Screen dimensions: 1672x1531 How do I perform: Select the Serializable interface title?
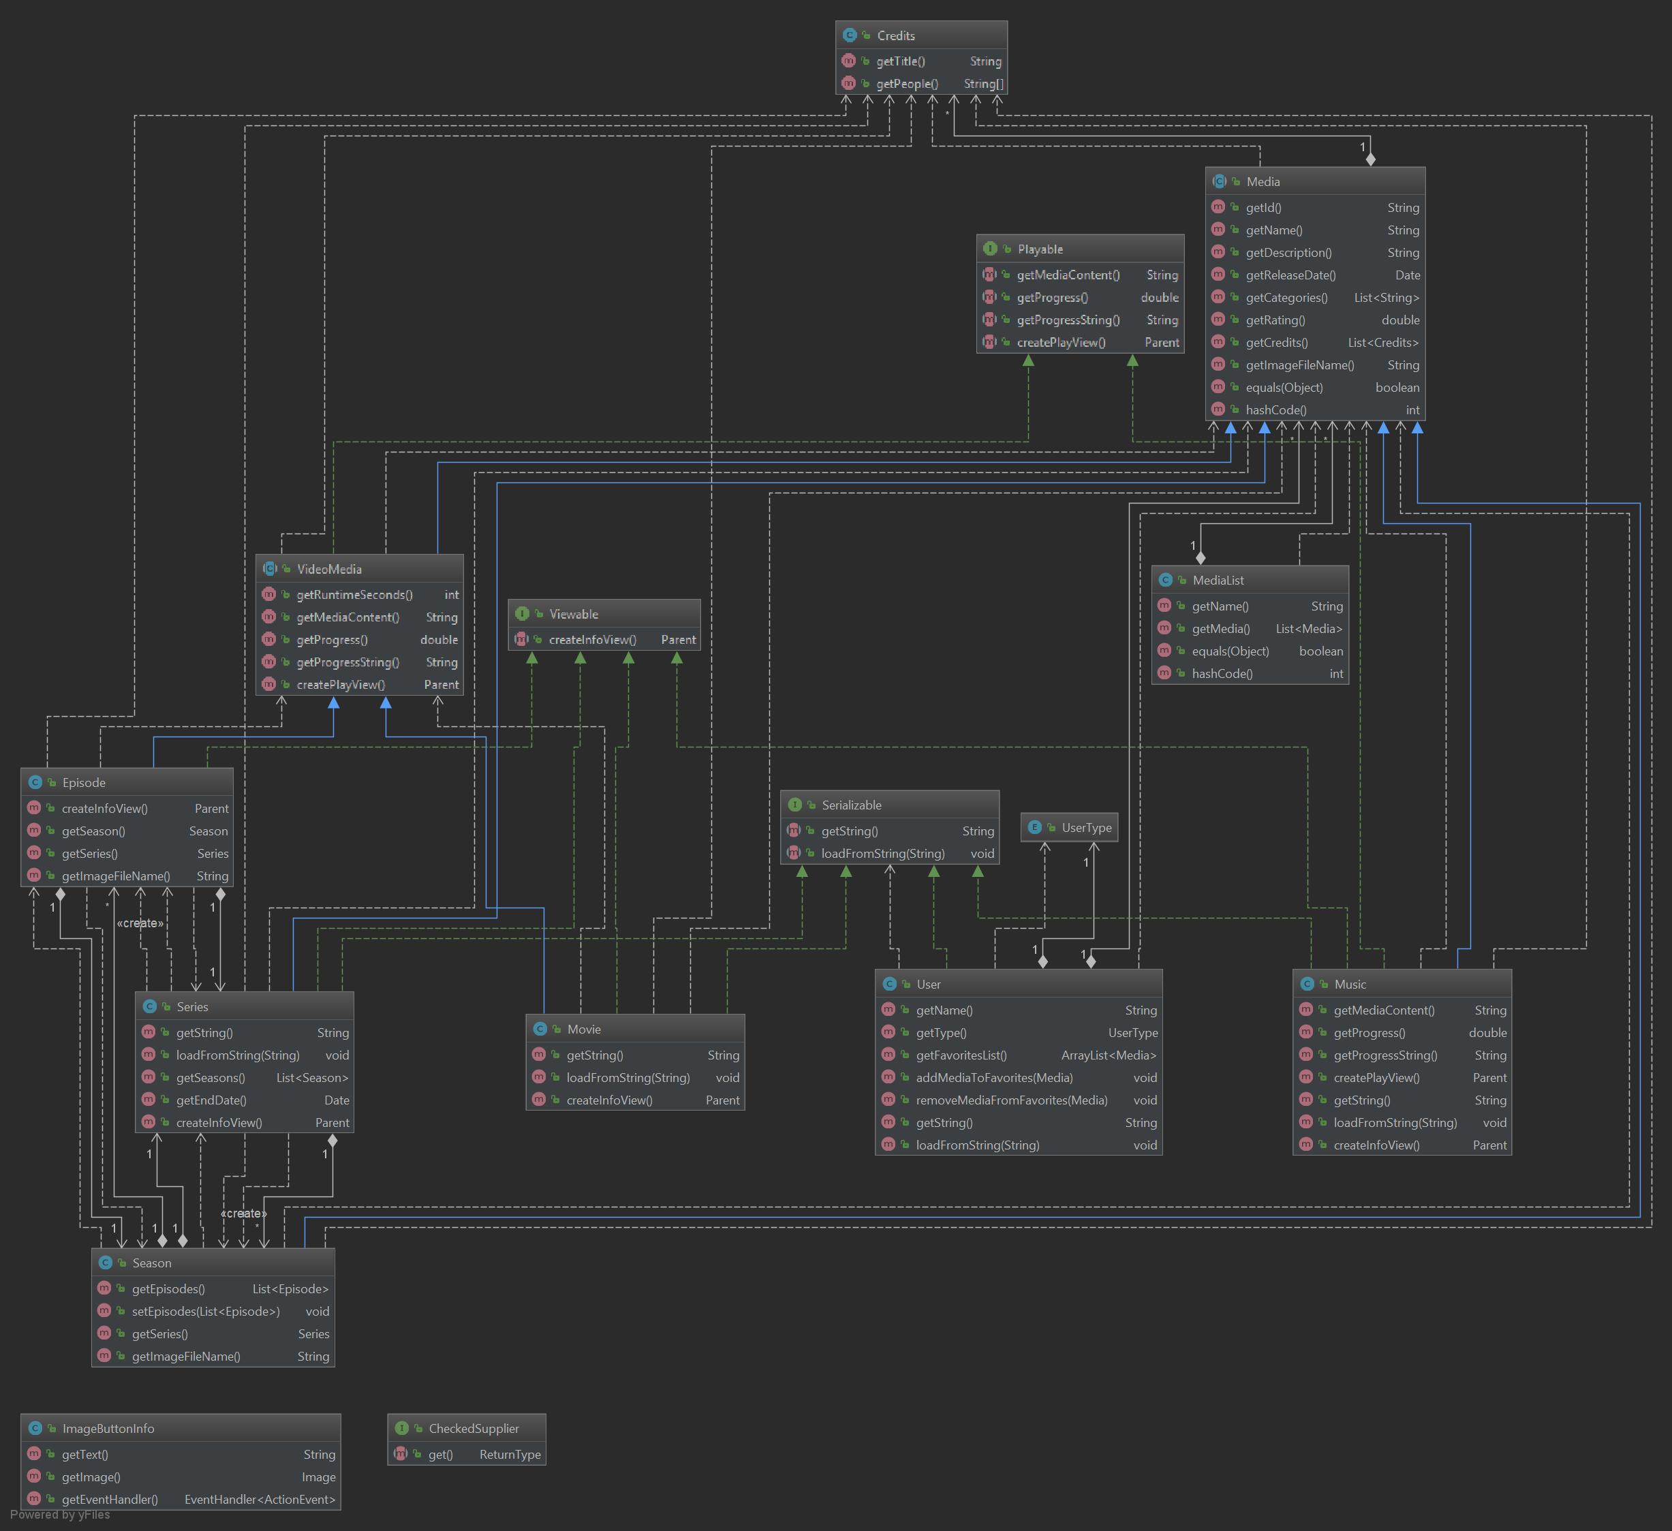851,805
